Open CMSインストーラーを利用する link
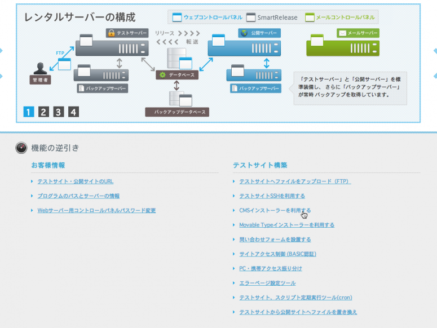 point(274,211)
